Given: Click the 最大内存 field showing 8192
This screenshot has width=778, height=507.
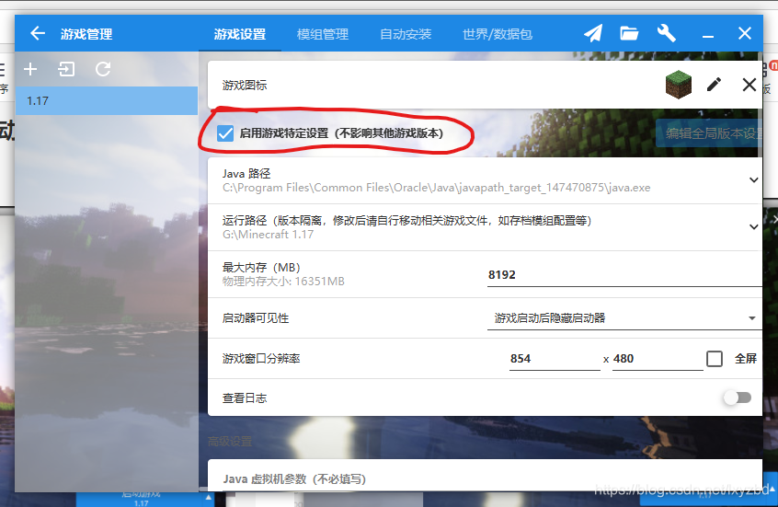Looking at the screenshot, I should click(624, 274).
